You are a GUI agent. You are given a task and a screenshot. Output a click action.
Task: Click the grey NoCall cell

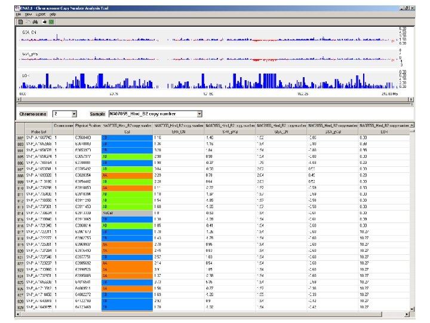(127, 213)
